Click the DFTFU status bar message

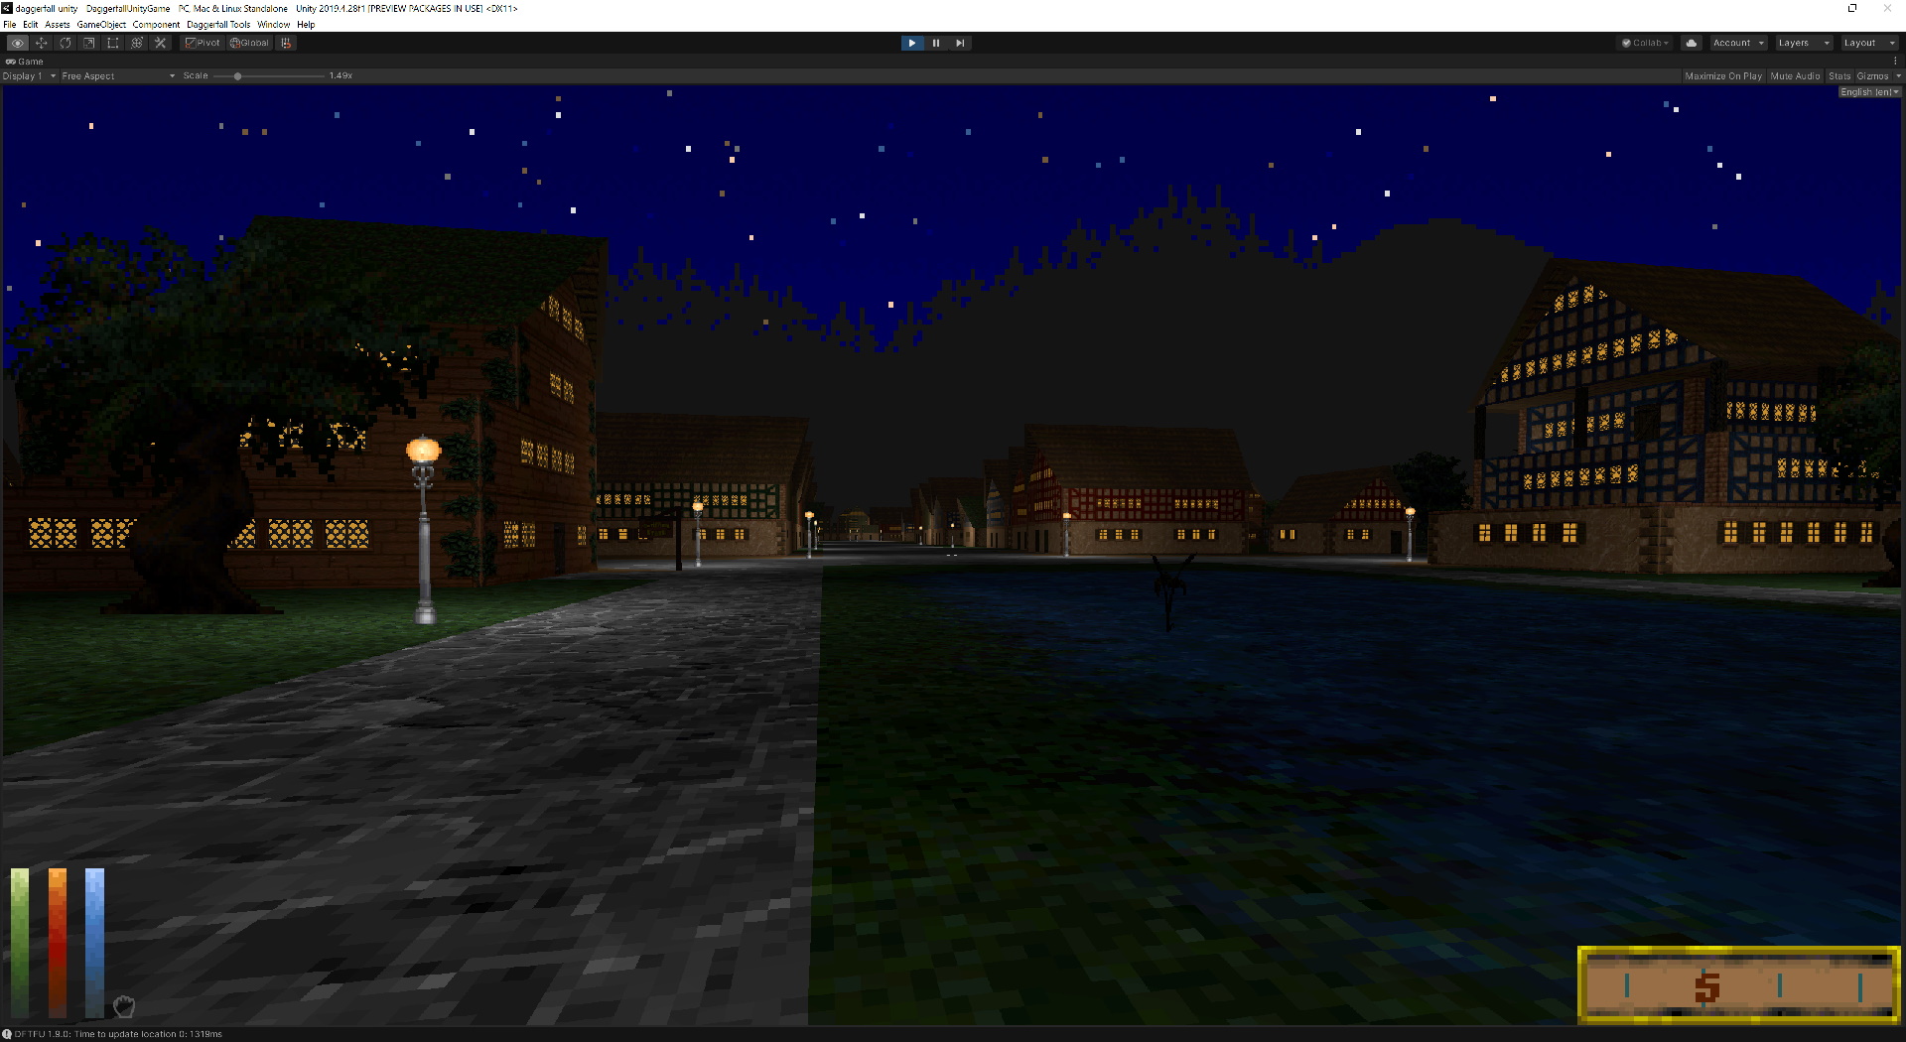coord(118,1034)
